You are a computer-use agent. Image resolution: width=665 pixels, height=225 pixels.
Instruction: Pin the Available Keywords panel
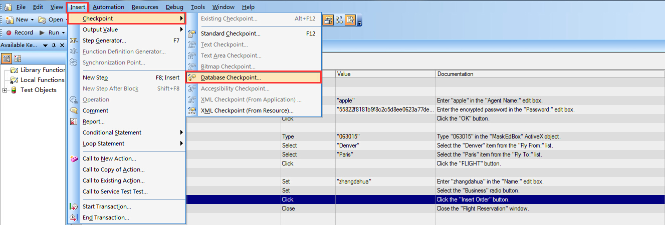(54, 45)
